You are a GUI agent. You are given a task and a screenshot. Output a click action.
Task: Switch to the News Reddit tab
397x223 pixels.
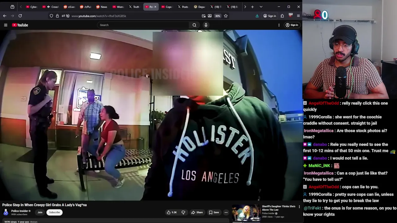pos(102,7)
